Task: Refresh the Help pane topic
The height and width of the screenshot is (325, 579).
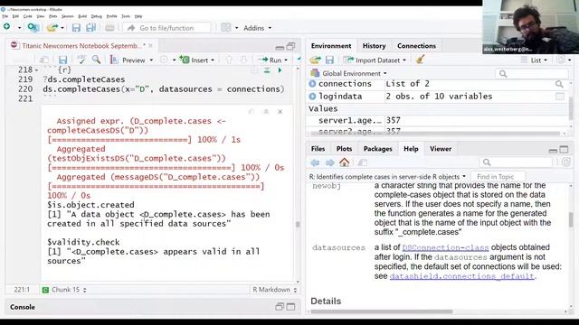Action: coord(565,162)
